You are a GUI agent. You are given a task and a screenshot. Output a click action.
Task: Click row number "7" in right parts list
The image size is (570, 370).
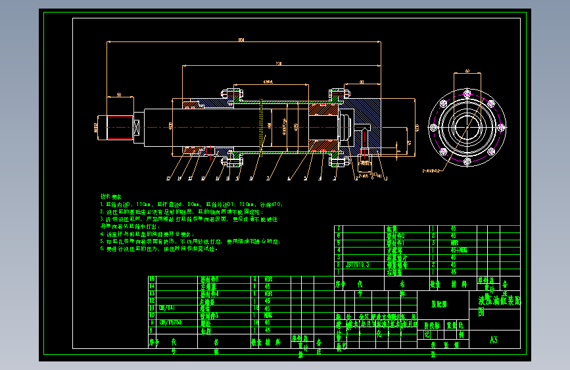point(339,228)
